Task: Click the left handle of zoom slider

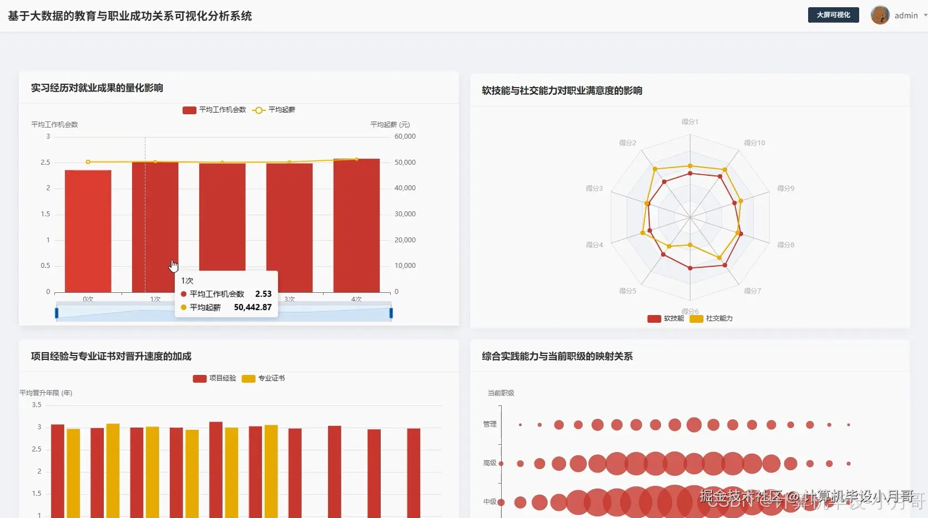Action: [x=57, y=313]
